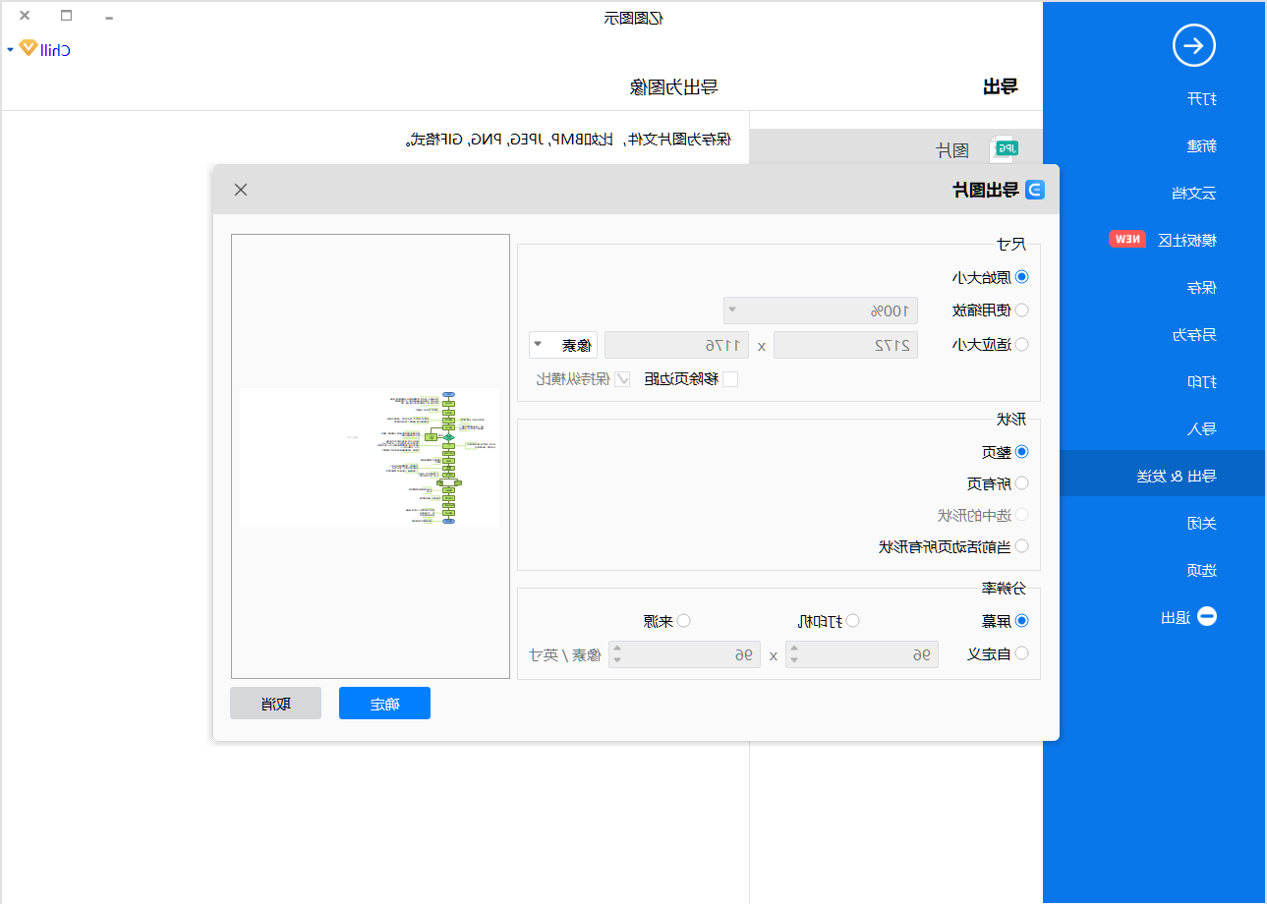Confirm export with the 确定 button
Screen dimensions: 1267x904
(384, 704)
